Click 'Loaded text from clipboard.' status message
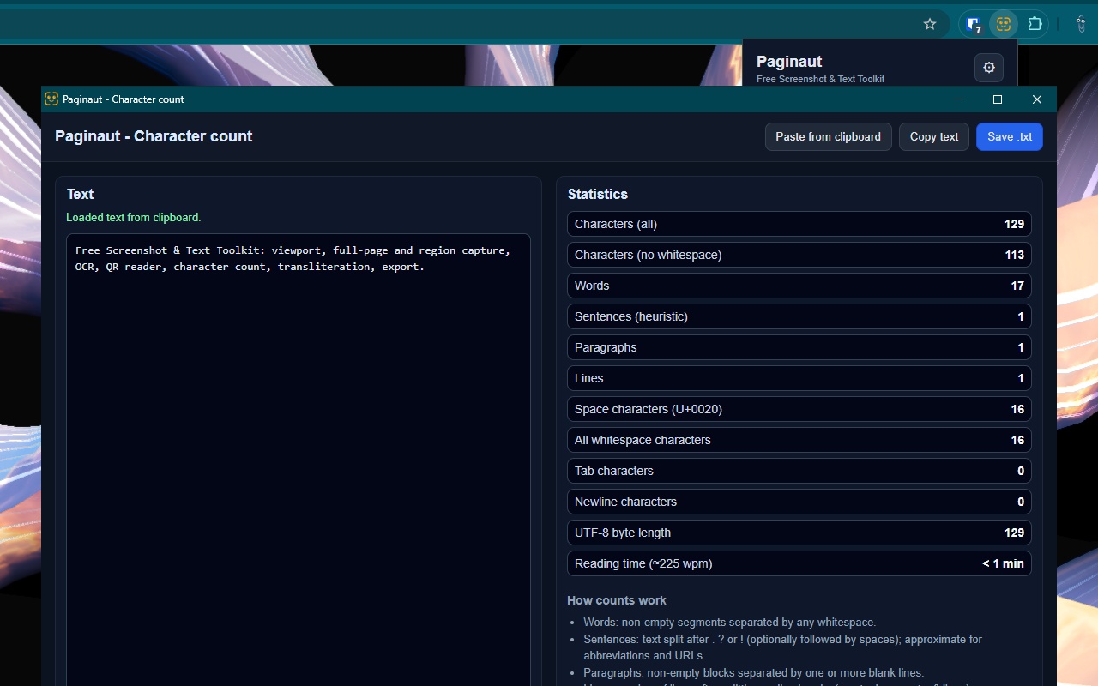Screen dimensions: 1098x686 [134, 217]
